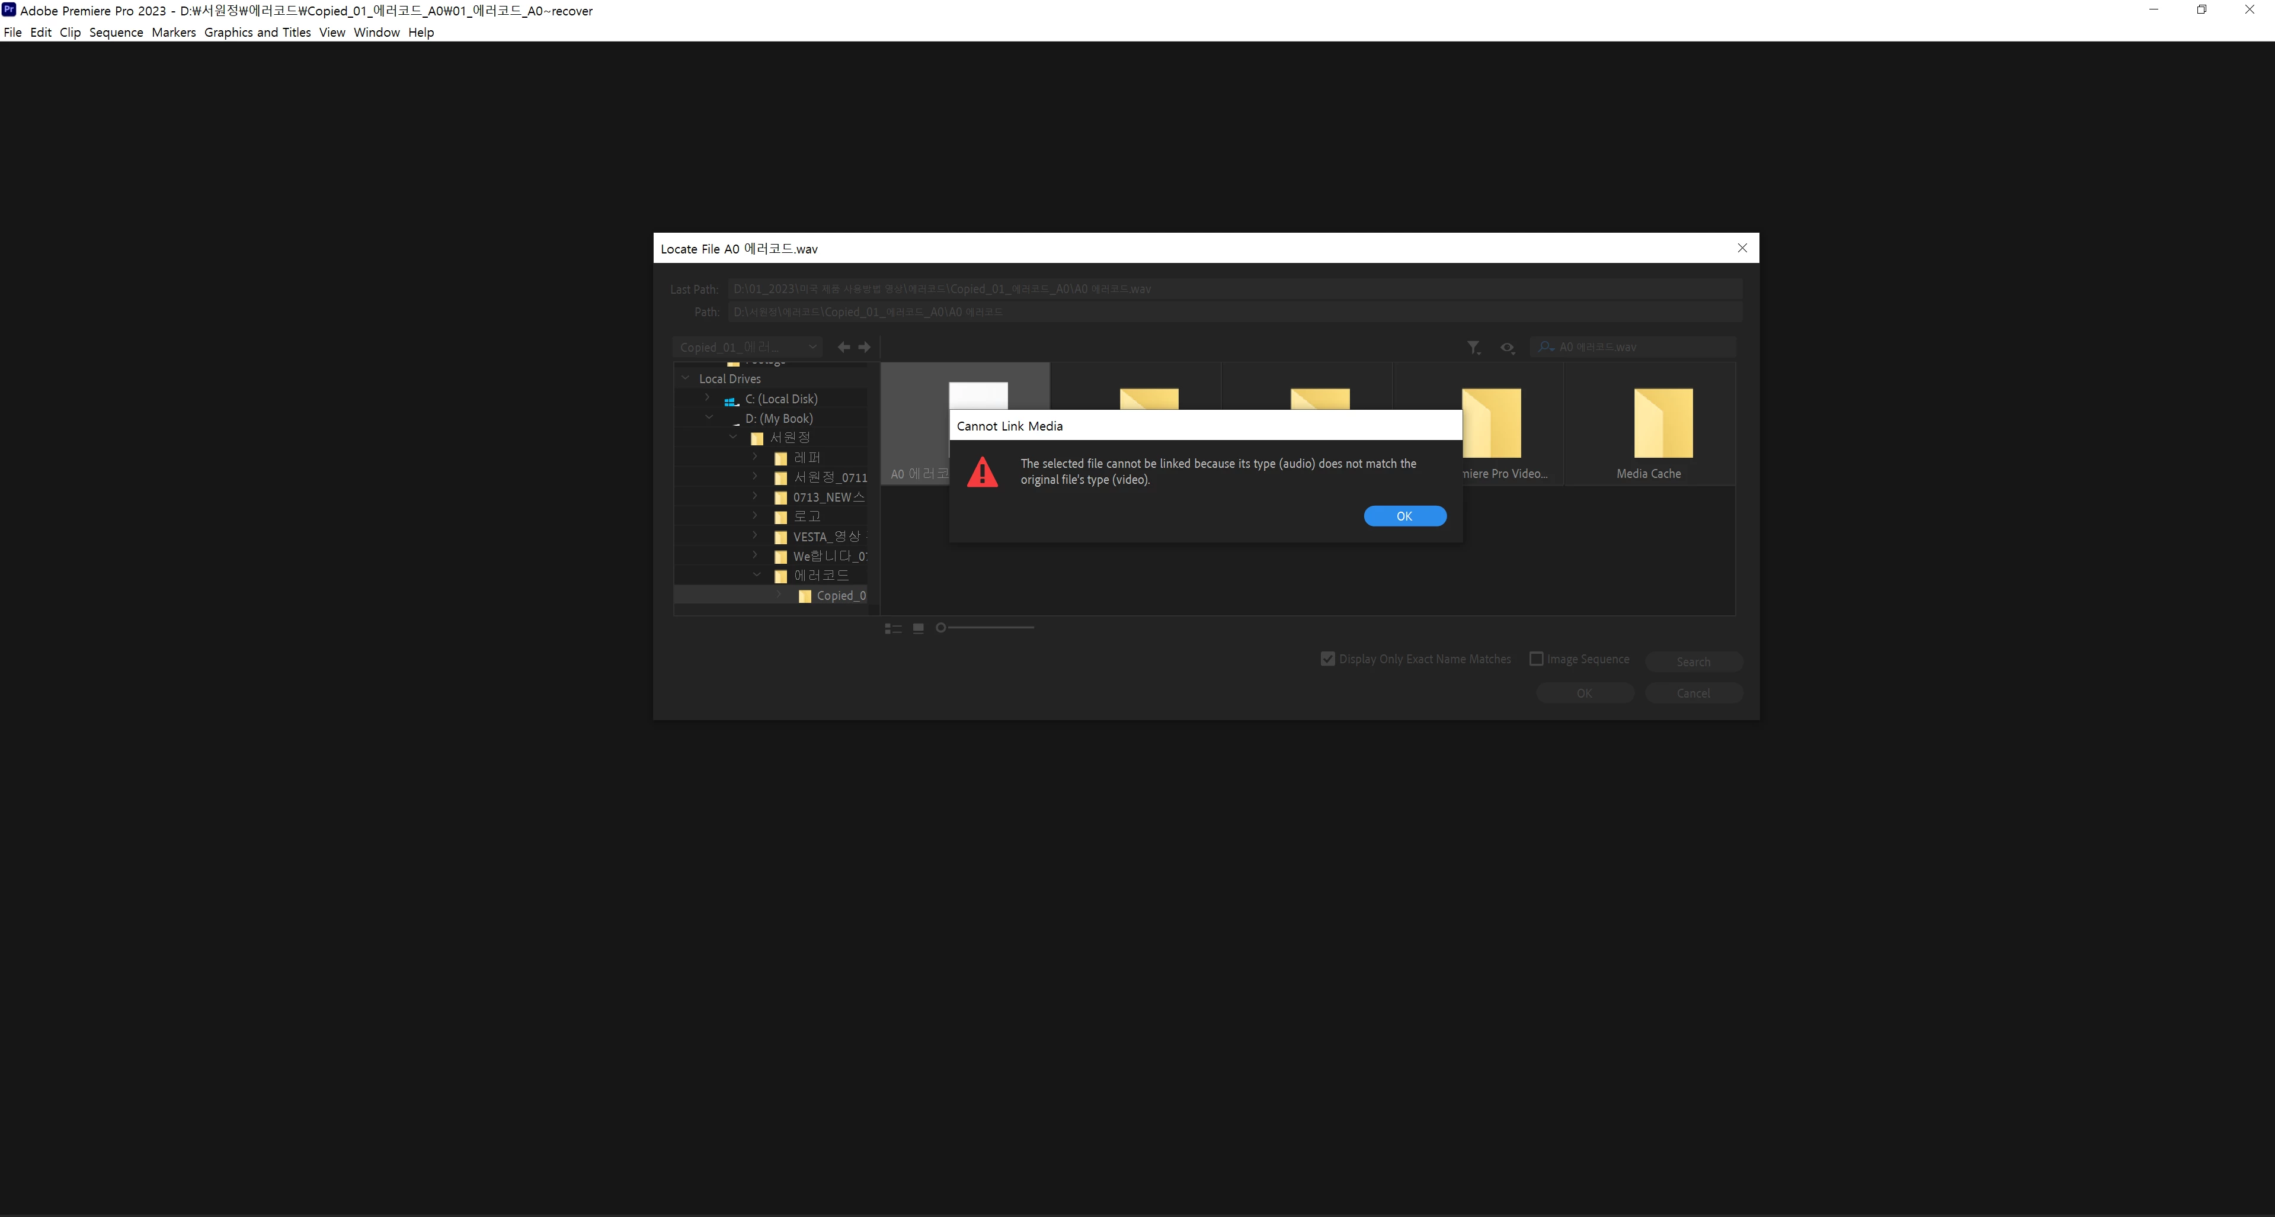Viewport: 2275px width, 1217px height.
Task: Open the Sequence menu
Action: click(x=116, y=33)
